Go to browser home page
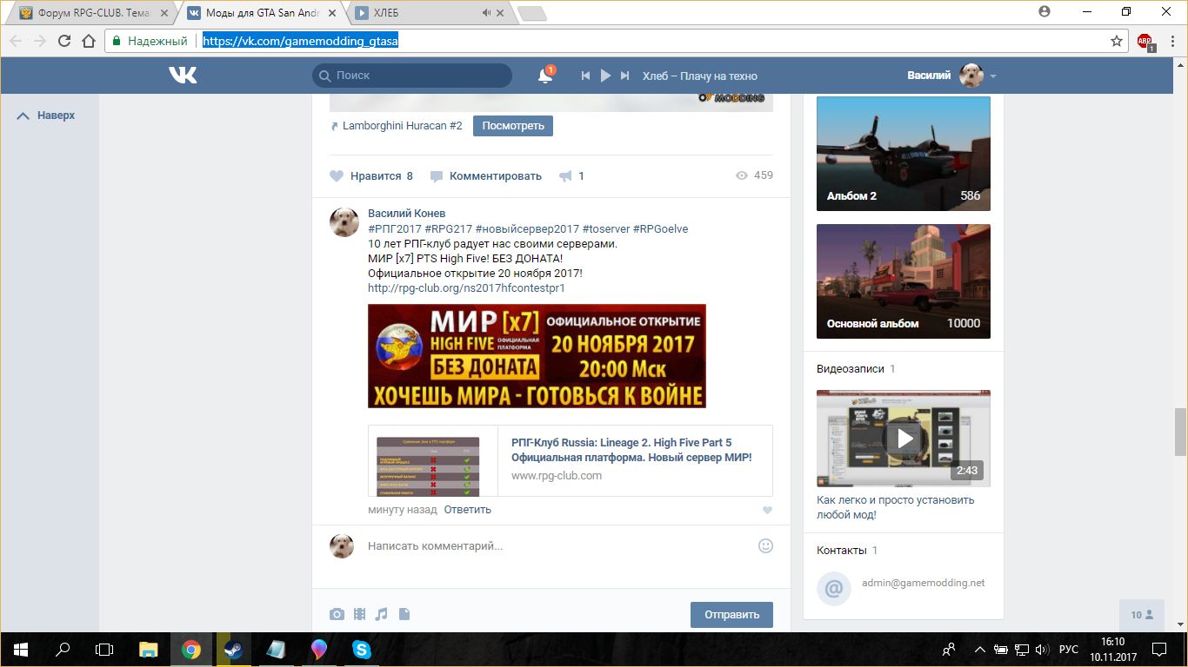 (88, 41)
